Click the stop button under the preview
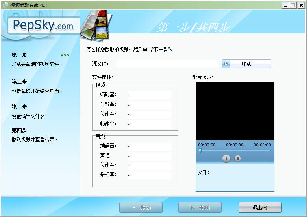The width and height of the screenshot is (307, 217). pyautogui.click(x=238, y=159)
